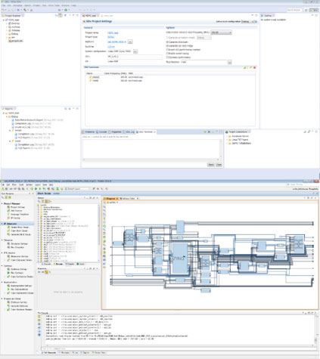Toggle Insert AXI performance monitor checkbox

[x=167, y=50]
